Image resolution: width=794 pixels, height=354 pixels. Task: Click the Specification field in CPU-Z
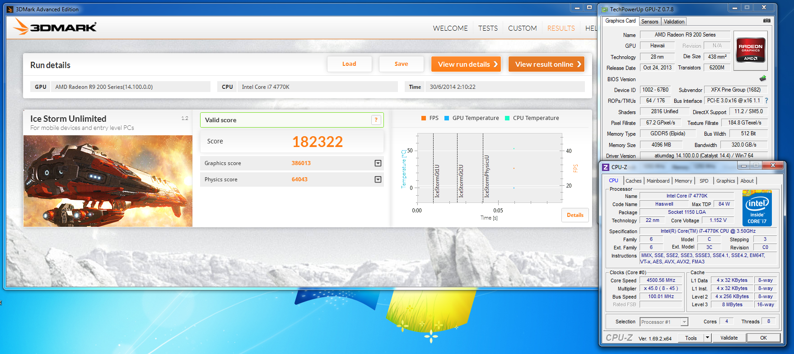click(708, 231)
